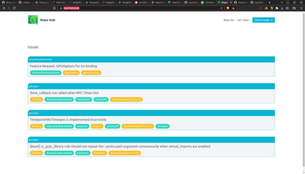
Task: Open the Extensions puzzle menu
Action: 277,8
